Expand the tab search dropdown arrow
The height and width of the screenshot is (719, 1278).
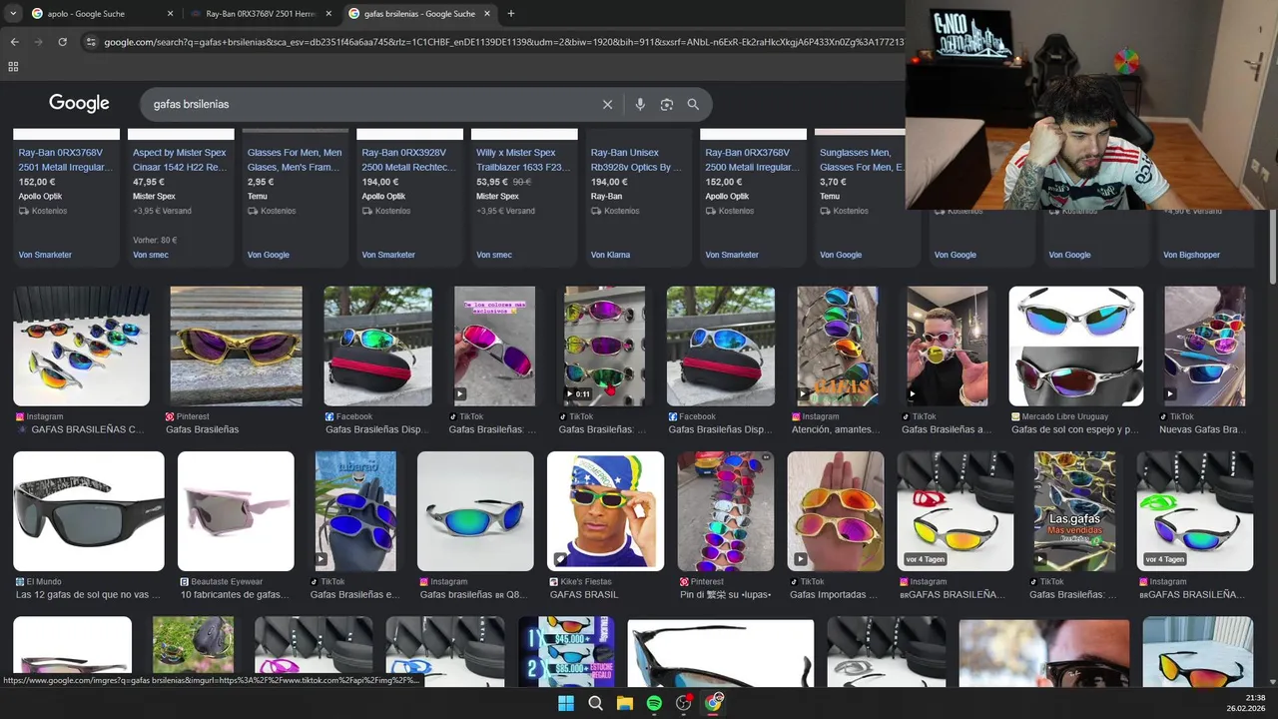pos(13,14)
